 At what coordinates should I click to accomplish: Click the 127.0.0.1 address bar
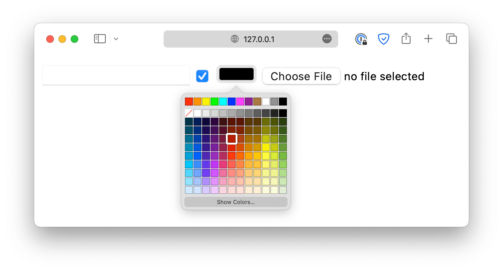[259, 39]
